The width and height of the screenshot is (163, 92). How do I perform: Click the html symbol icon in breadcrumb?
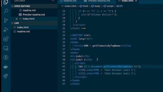(81, 6)
